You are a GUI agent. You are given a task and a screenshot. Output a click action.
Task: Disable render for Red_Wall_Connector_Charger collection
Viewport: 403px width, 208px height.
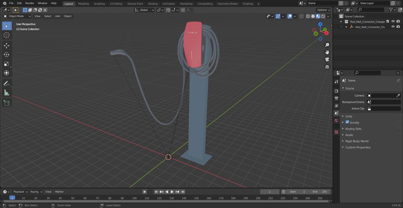pyautogui.click(x=398, y=22)
